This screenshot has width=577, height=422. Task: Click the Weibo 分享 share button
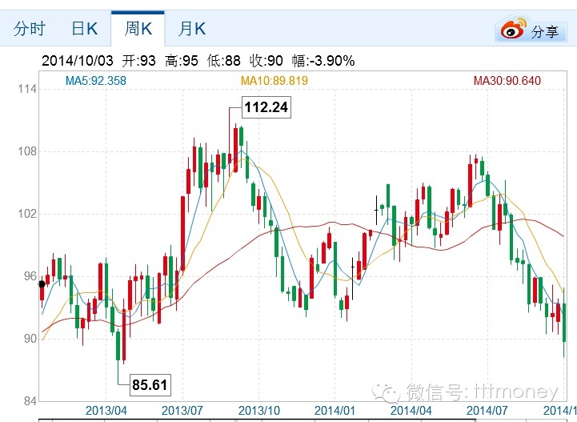pyautogui.click(x=531, y=30)
